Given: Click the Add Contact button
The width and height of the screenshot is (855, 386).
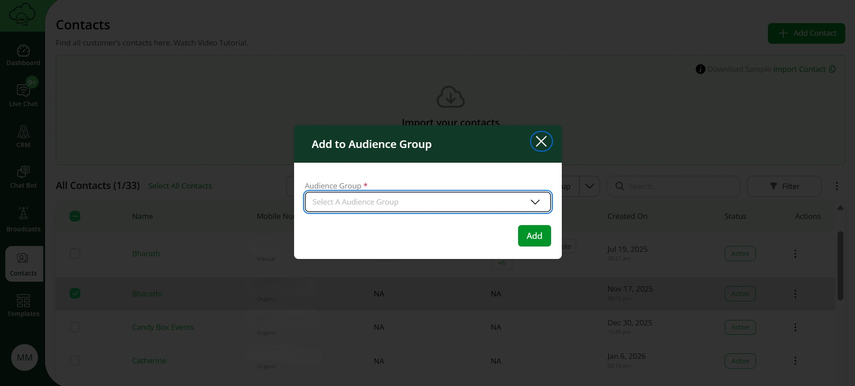Looking at the screenshot, I should click(x=806, y=33).
